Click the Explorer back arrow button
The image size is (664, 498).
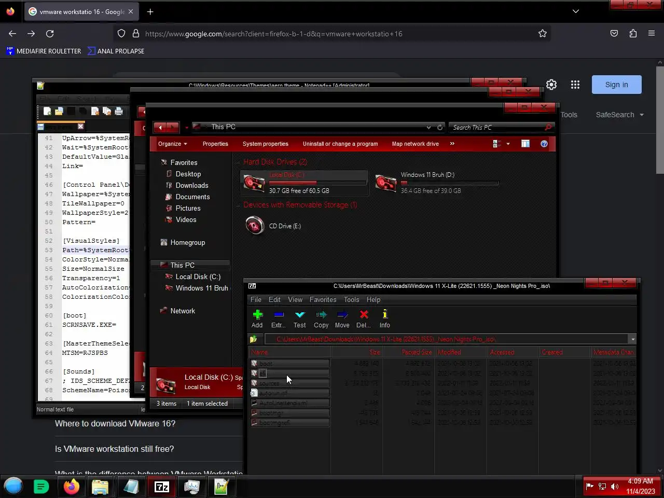[160, 127]
